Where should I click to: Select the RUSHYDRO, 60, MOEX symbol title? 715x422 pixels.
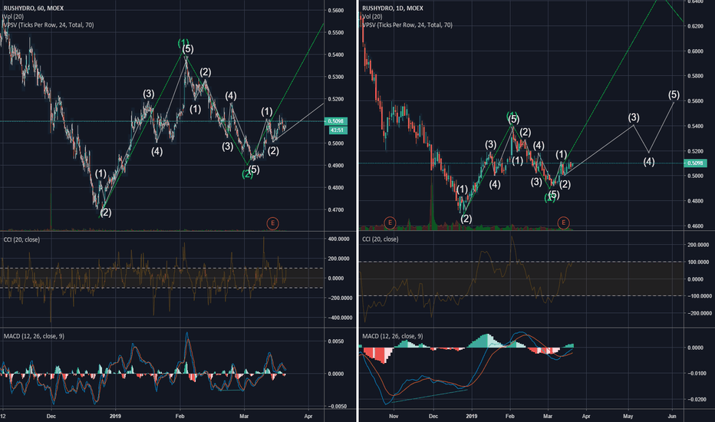point(34,8)
